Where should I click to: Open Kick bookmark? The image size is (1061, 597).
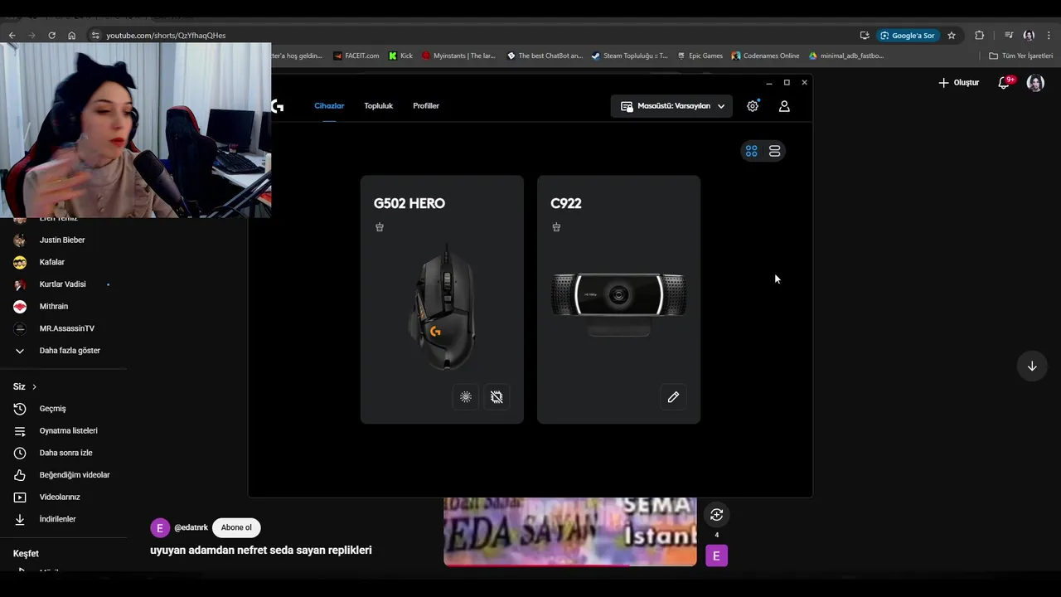(x=401, y=56)
